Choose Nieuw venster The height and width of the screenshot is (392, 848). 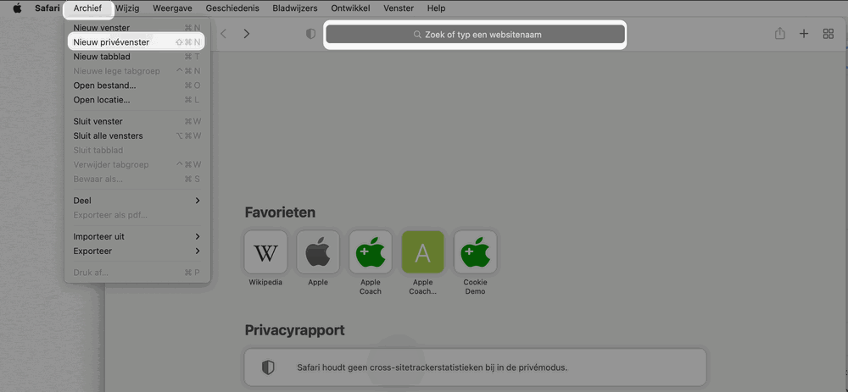pyautogui.click(x=137, y=28)
